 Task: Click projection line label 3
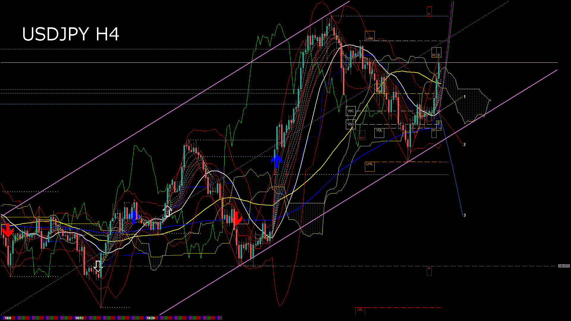pyautogui.click(x=465, y=215)
